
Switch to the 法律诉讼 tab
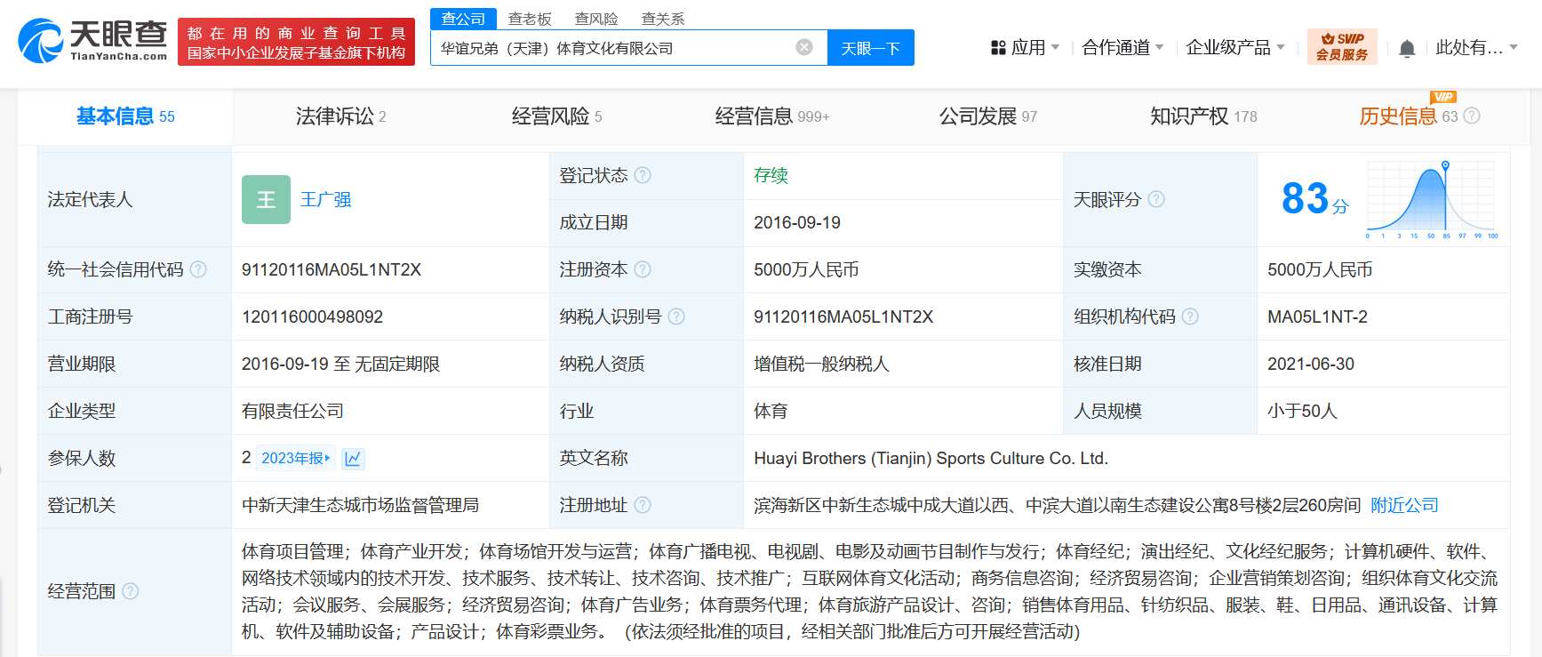(340, 116)
